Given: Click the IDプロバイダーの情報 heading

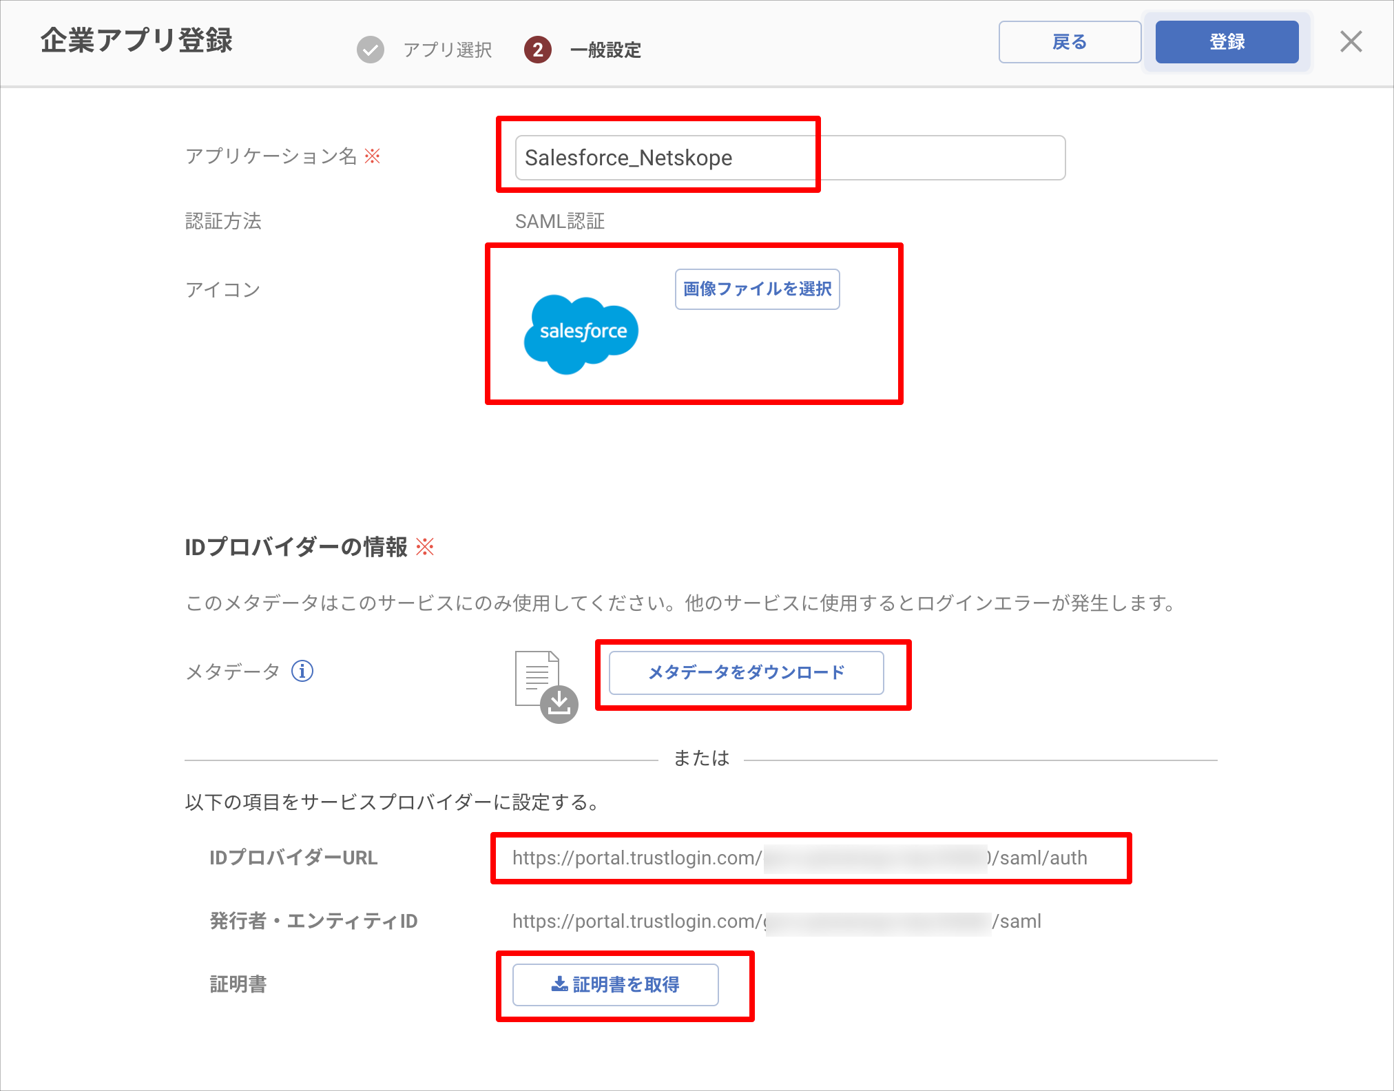Looking at the screenshot, I should click(296, 547).
